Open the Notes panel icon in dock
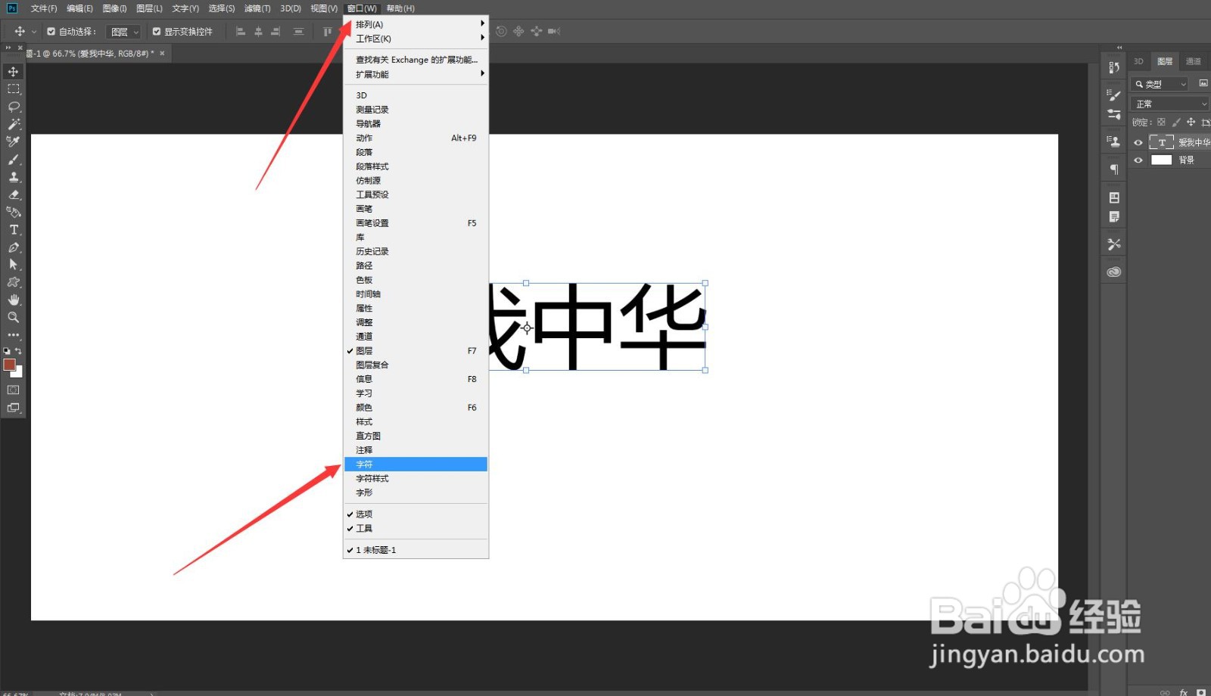 pyautogui.click(x=1113, y=217)
